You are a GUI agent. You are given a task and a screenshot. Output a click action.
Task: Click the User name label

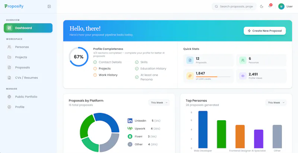click(x=289, y=6)
